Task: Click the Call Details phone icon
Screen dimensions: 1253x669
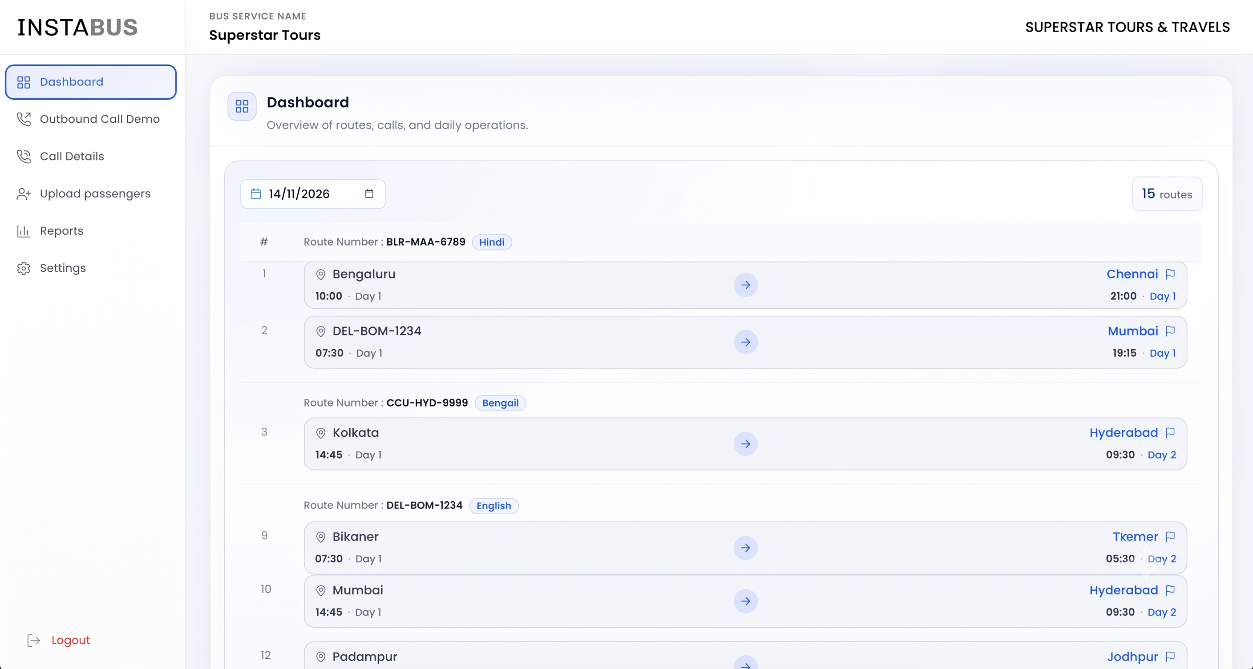Action: click(23, 157)
